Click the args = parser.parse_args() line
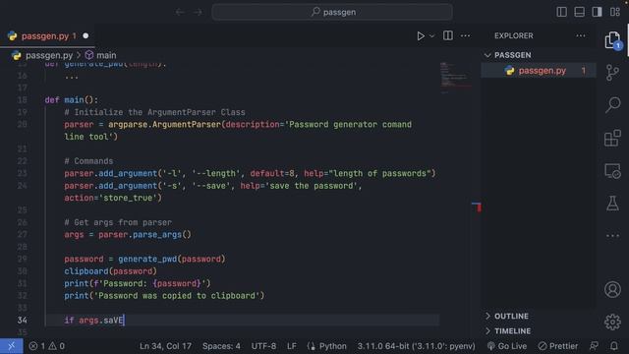 [x=128, y=235]
